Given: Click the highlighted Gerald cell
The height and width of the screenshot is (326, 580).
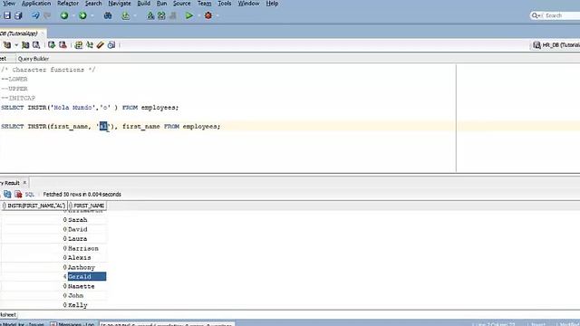Looking at the screenshot, I should coord(87,276).
